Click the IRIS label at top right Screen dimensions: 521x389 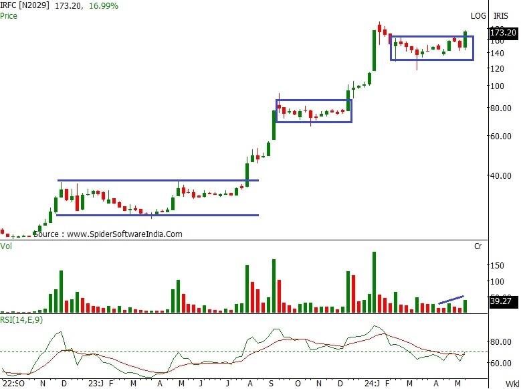(501, 15)
